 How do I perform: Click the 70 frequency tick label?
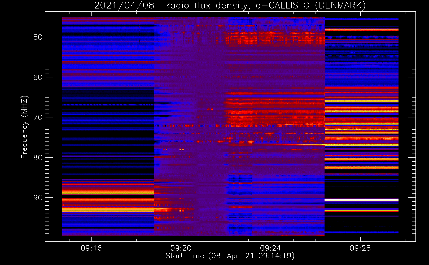coord(38,117)
